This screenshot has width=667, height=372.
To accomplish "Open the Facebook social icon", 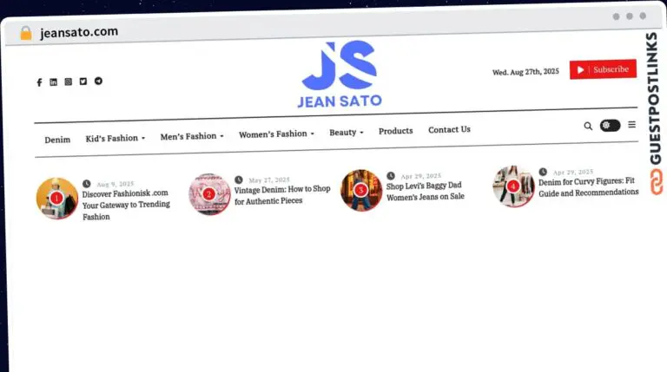I will coord(39,82).
